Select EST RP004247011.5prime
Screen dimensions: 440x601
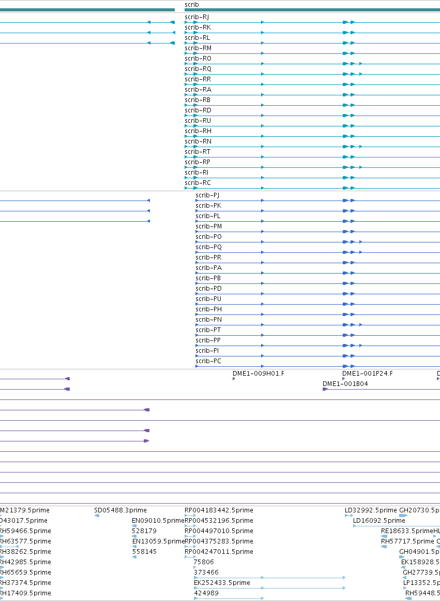coord(219,552)
